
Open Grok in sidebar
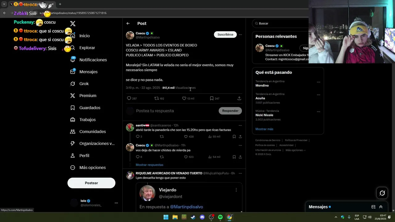click(x=84, y=84)
